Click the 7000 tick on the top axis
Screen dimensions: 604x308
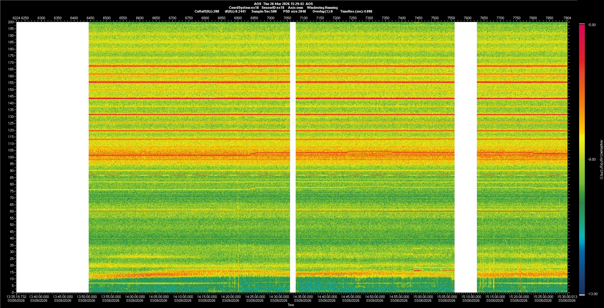pos(271,18)
